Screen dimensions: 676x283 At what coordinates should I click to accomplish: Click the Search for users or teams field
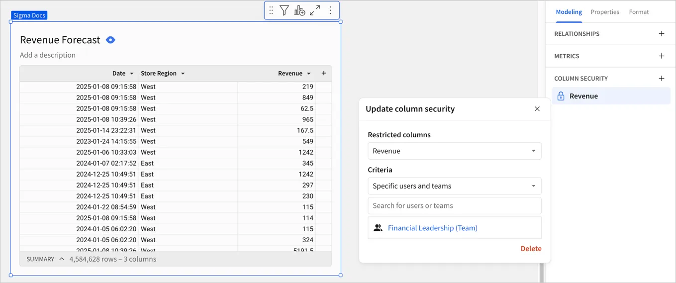454,205
